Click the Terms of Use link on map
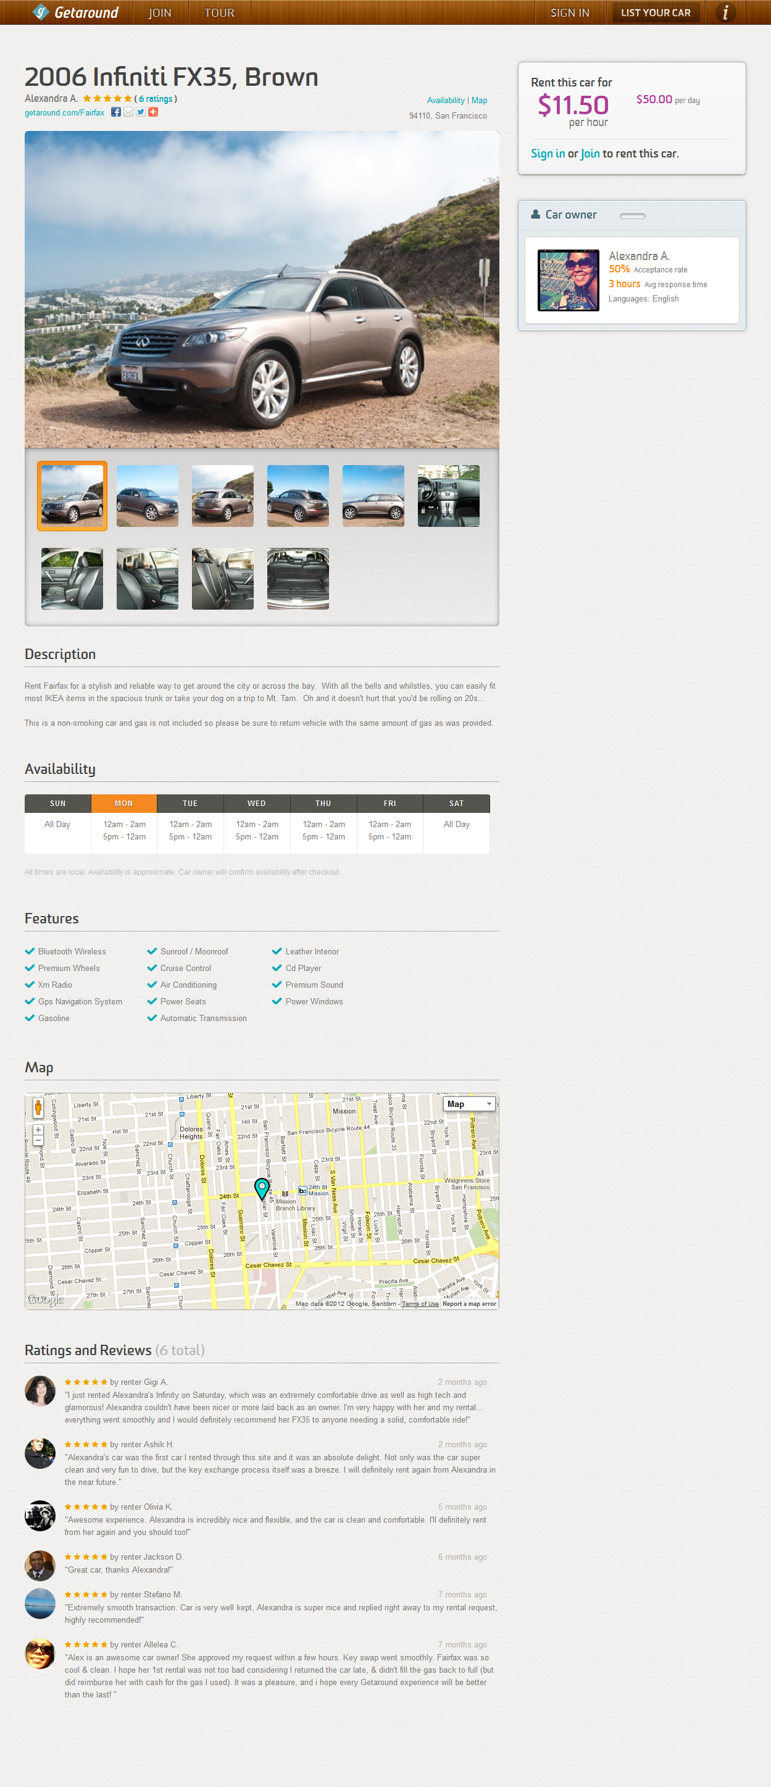The height and width of the screenshot is (1787, 771). click(420, 1303)
